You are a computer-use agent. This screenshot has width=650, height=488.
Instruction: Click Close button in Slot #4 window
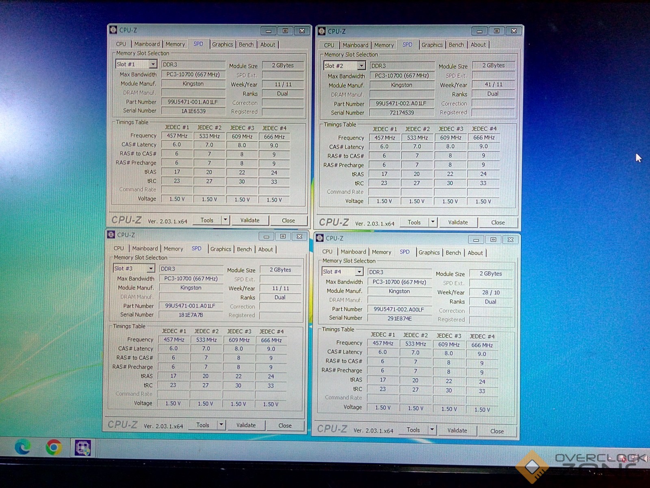[497, 431]
